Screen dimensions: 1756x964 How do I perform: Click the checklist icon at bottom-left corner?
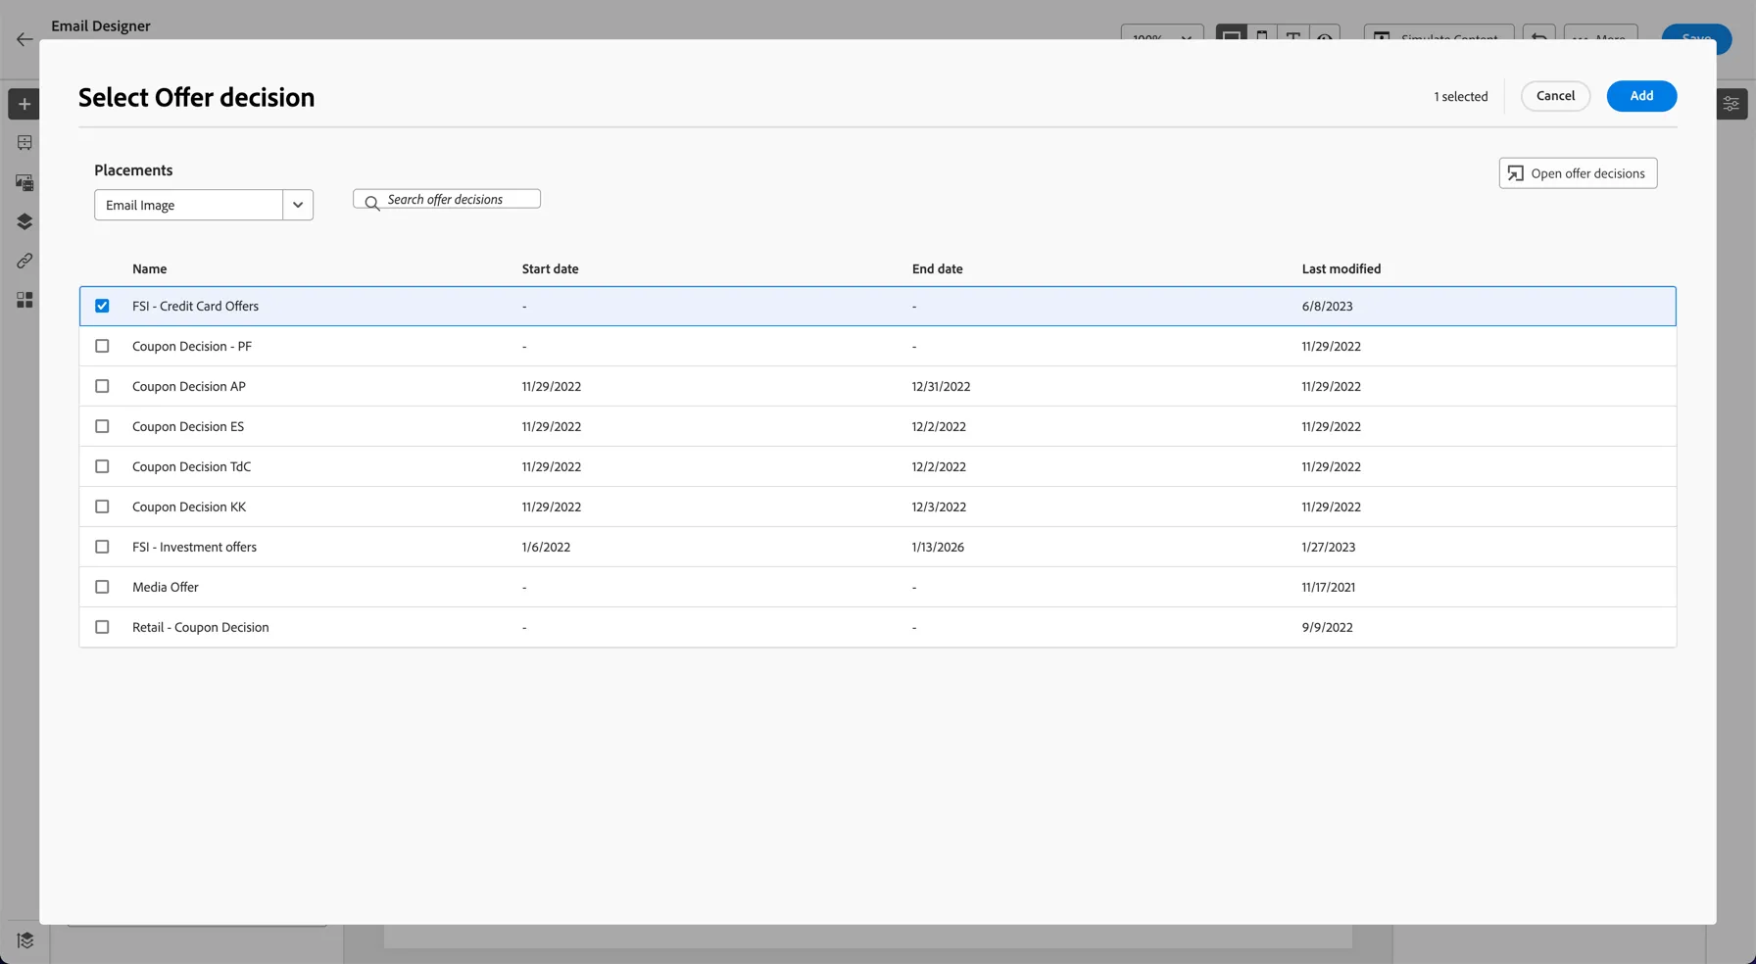point(25,940)
